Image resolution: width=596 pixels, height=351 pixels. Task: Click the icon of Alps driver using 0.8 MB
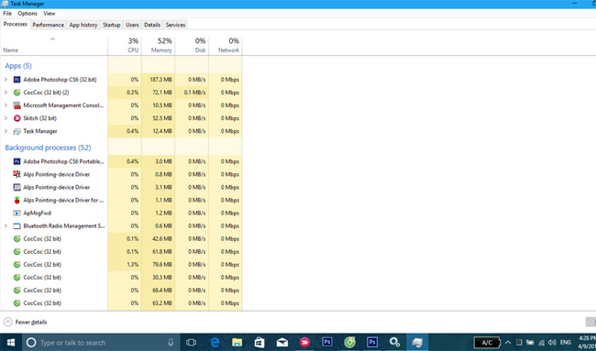tap(17, 174)
